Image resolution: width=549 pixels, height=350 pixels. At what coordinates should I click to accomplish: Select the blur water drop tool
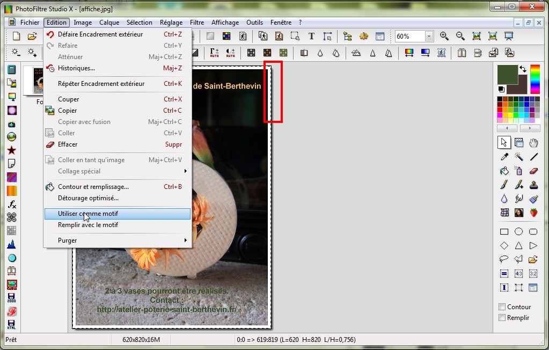click(504, 199)
